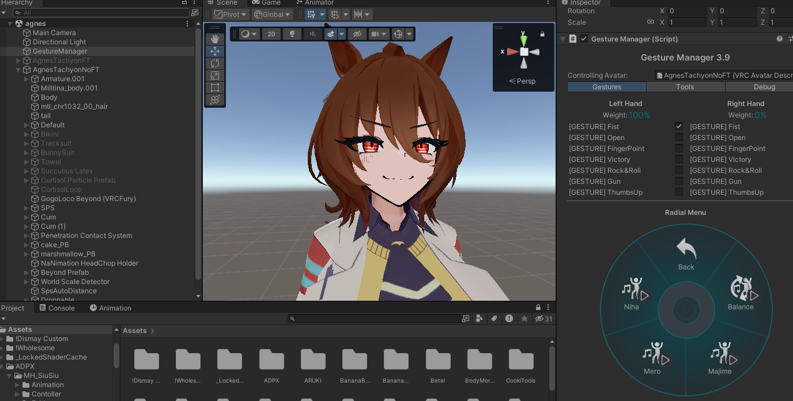793x401 pixels.
Task: Select Niha dance in Radial Menu
Action: [635, 294]
